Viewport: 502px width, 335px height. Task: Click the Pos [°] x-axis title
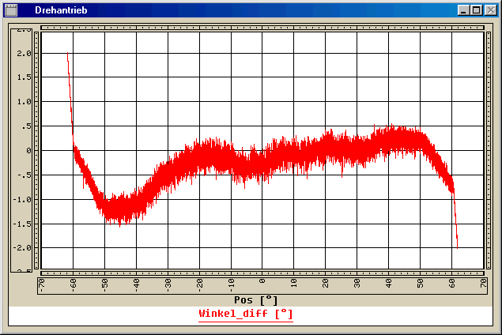(256, 300)
